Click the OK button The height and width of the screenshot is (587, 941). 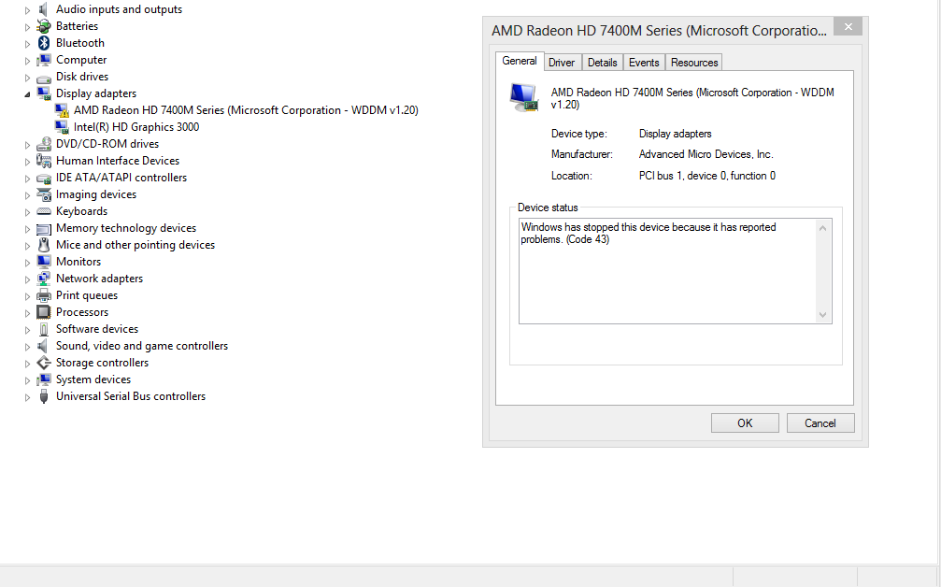tap(745, 423)
